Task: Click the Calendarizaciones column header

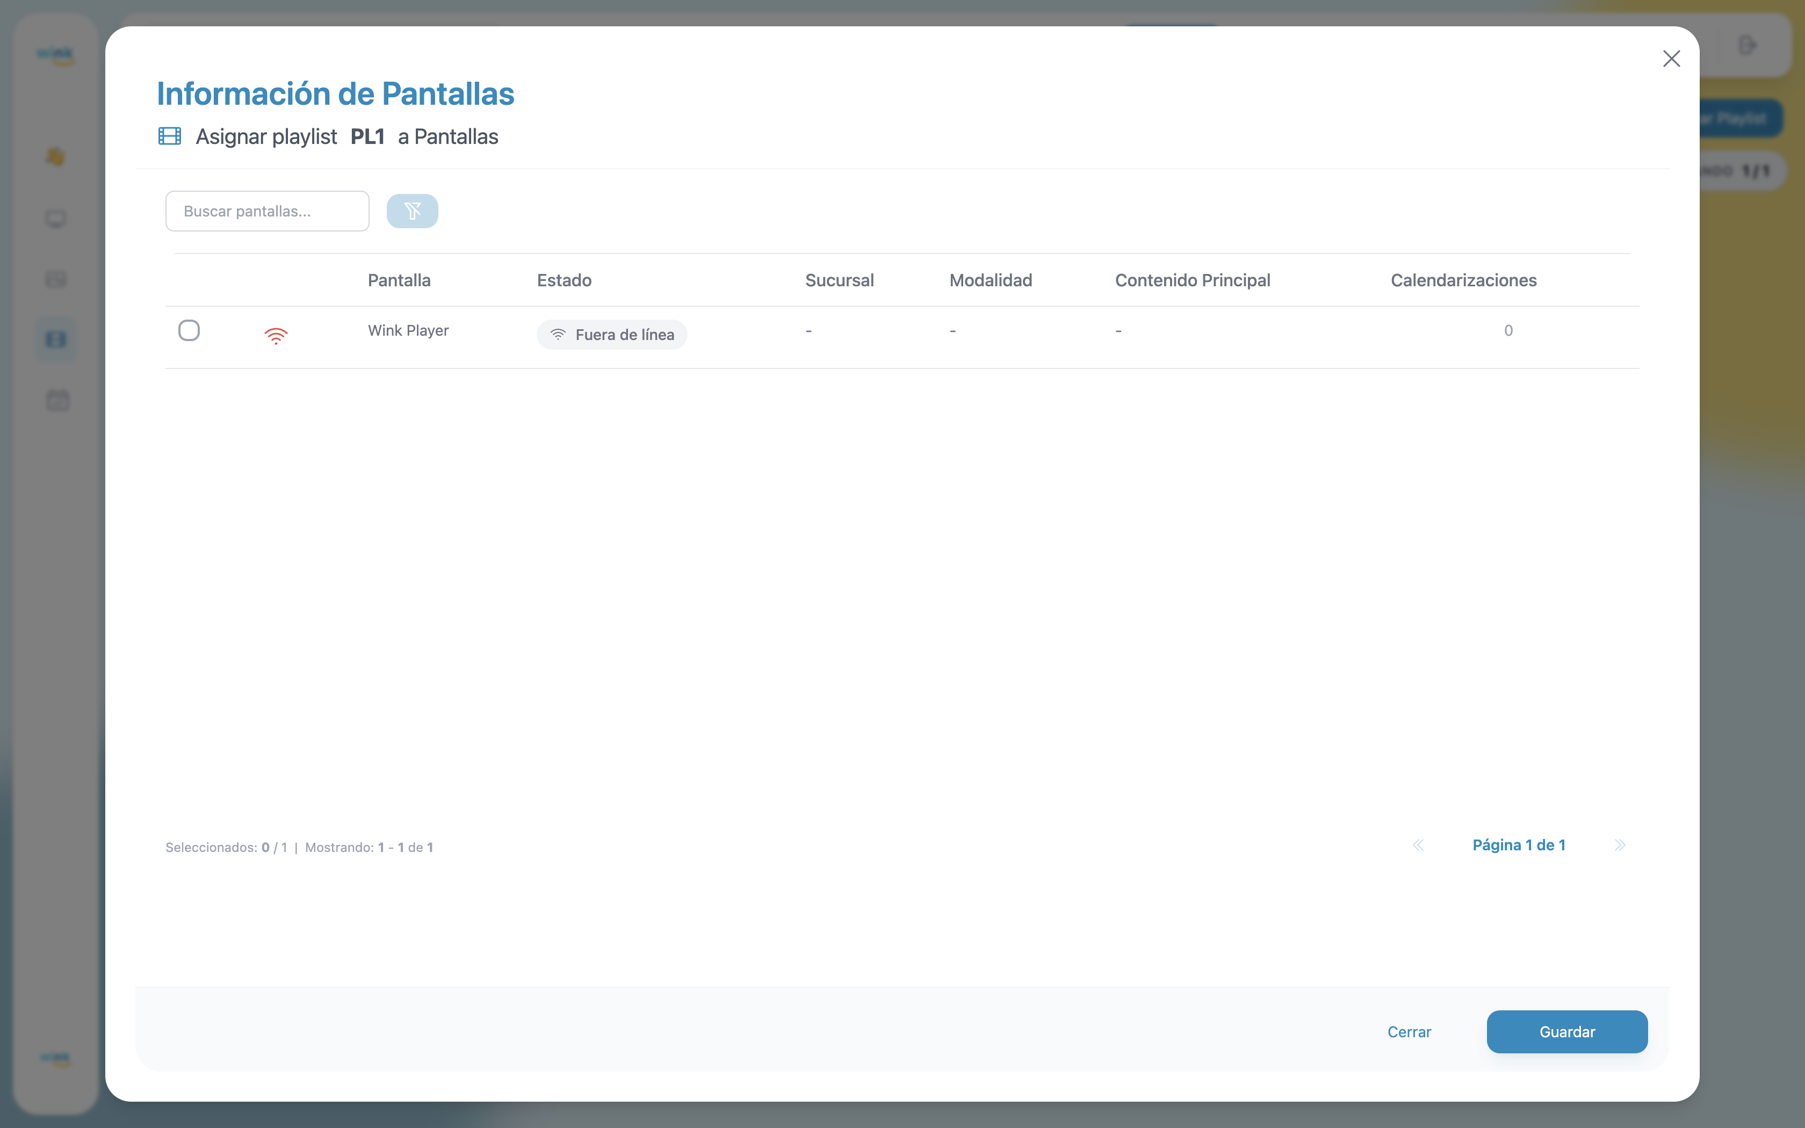Action: coord(1463,280)
